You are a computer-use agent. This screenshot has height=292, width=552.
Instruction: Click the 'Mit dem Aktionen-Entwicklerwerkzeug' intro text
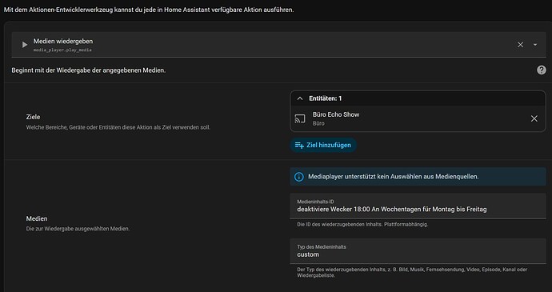[149, 10]
